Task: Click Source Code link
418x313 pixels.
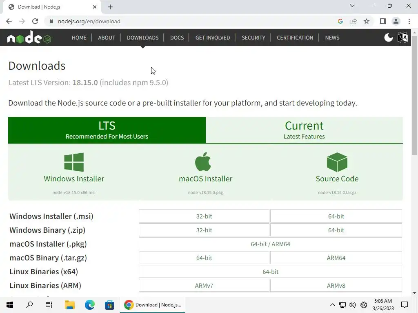Action: tap(337, 179)
